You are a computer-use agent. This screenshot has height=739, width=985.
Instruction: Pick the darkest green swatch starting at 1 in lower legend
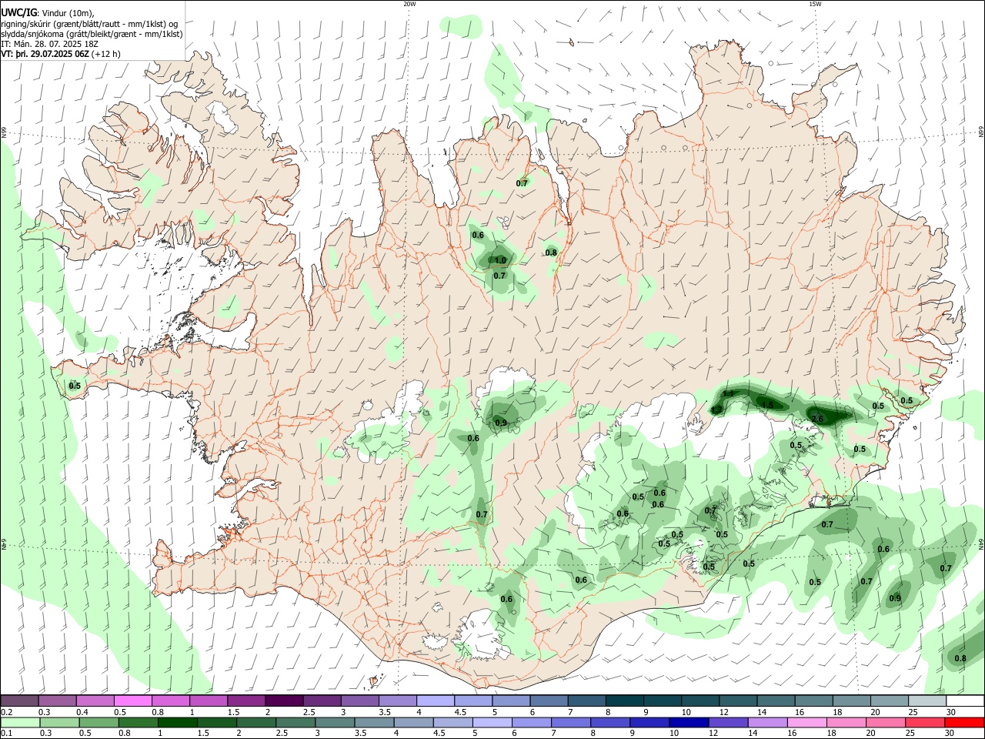tap(177, 723)
